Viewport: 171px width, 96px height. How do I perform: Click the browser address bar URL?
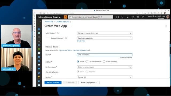click(62, 13)
